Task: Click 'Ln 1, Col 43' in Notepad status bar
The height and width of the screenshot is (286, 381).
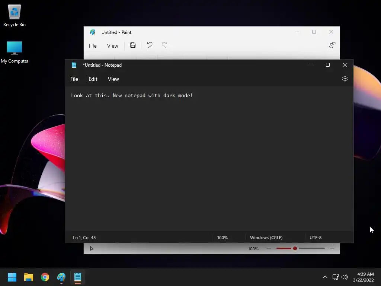Action: coord(84,238)
